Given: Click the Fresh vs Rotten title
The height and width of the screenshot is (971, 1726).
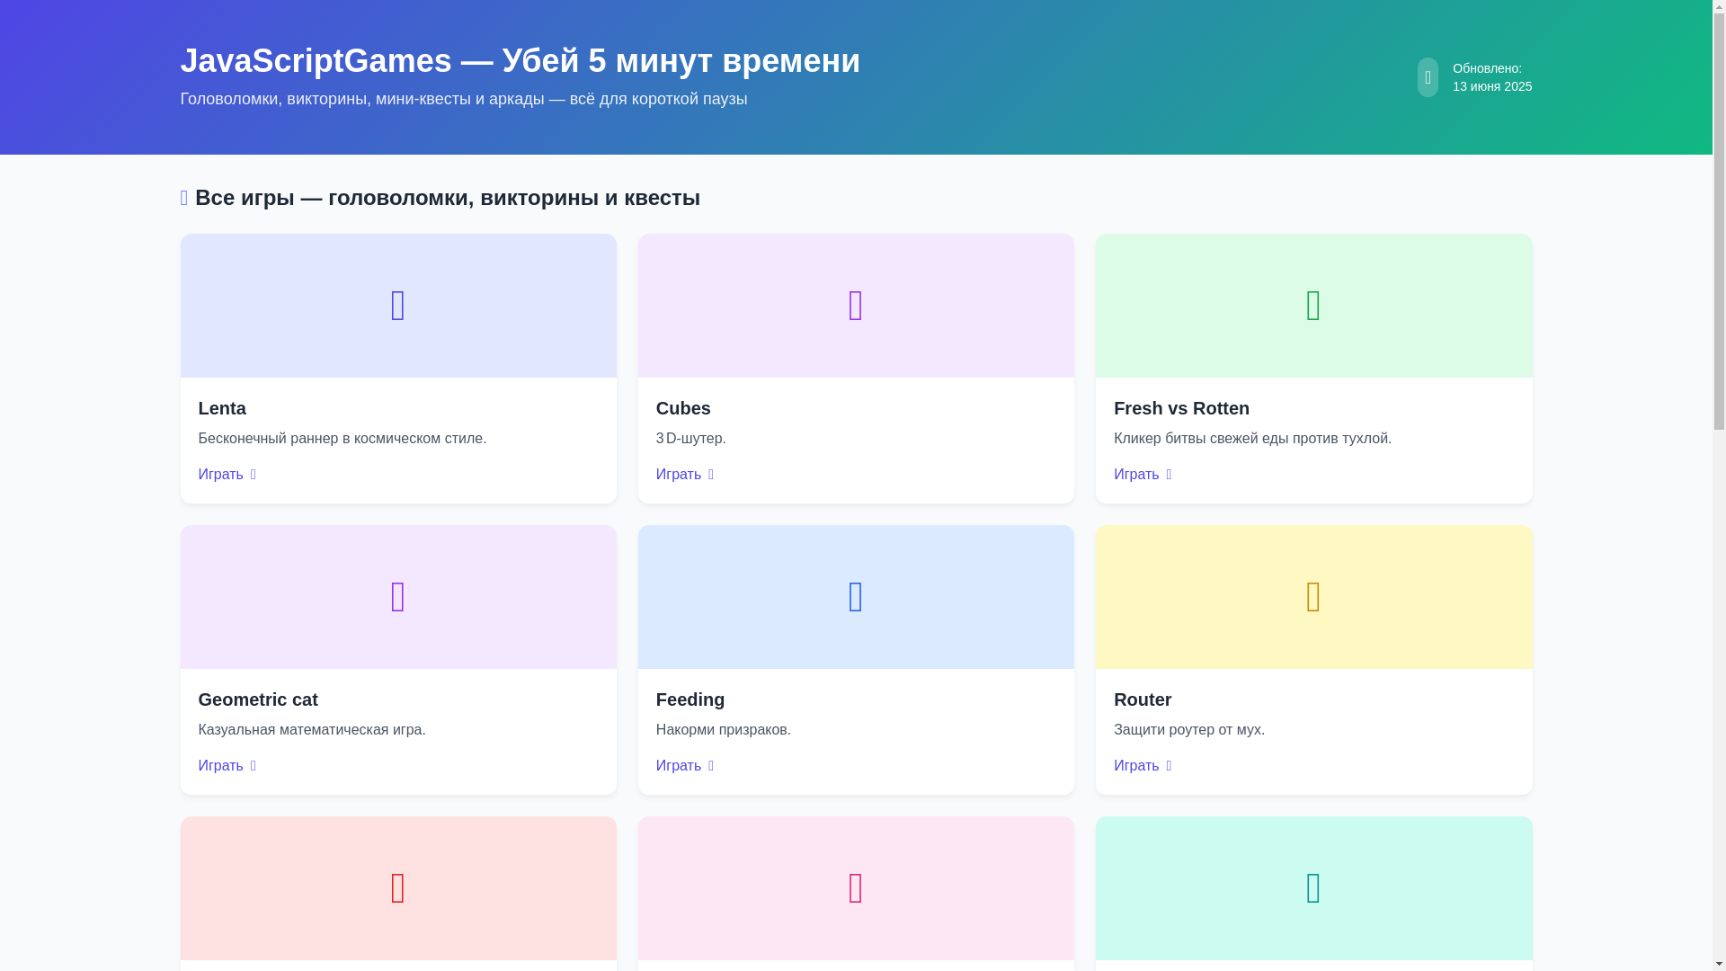Looking at the screenshot, I should coord(1181,408).
